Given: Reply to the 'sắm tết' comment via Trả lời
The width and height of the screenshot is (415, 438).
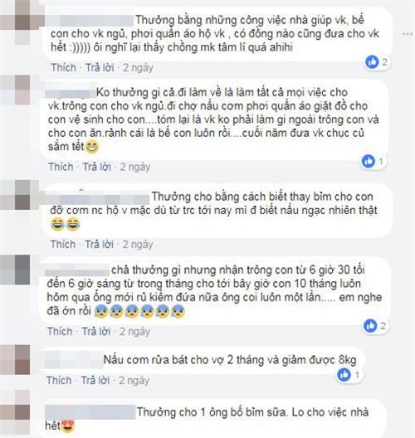Looking at the screenshot, I should (97, 167).
